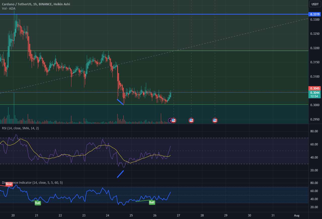Viewport: 322px width, 219px height.
Task: Click the blue 0.3319 price label
Action: 315,14
